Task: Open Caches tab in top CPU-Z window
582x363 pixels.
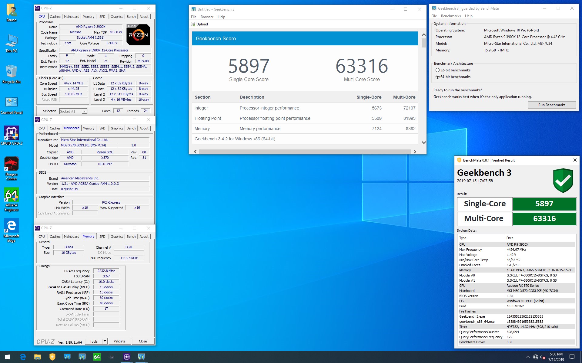Action: point(55,17)
